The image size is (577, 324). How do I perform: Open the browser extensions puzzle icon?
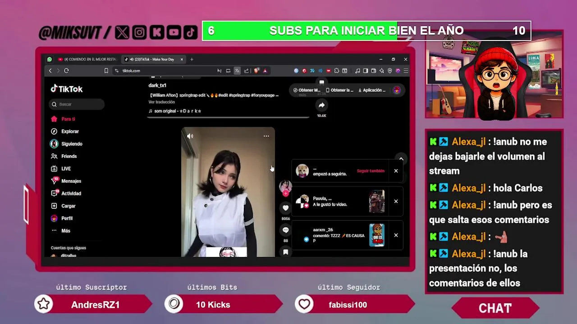click(x=336, y=71)
